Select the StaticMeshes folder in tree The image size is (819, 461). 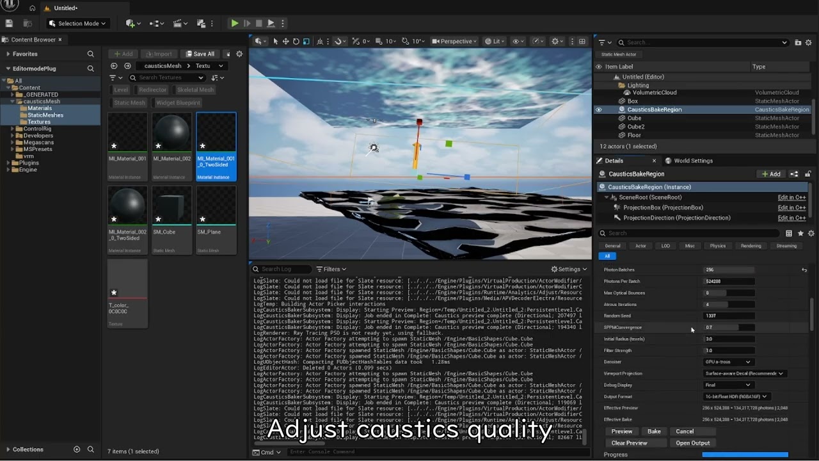pyautogui.click(x=45, y=115)
